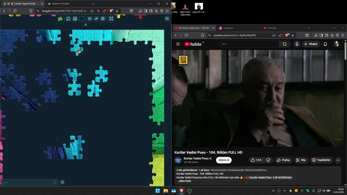Like the video with 15 B likes
The height and width of the screenshot is (195, 347).
[x=256, y=160]
